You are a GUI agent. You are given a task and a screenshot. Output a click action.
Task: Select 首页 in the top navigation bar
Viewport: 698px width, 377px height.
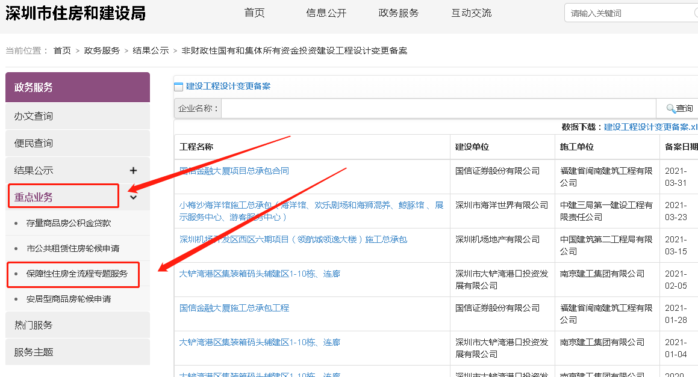(x=254, y=13)
